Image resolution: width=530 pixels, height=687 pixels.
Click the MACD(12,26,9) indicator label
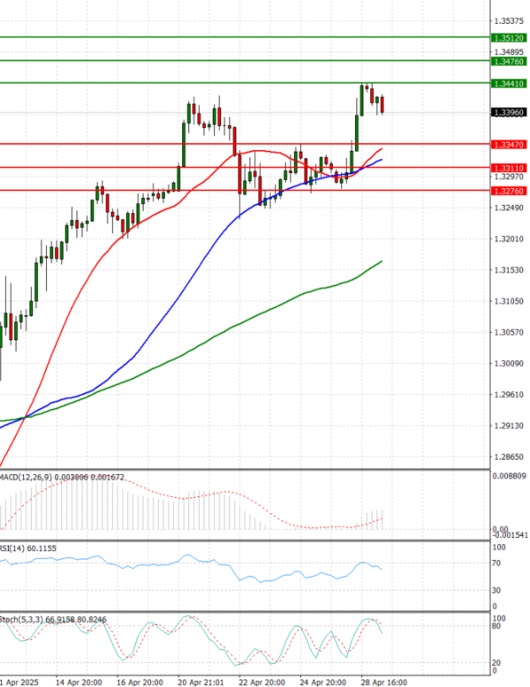(26, 477)
